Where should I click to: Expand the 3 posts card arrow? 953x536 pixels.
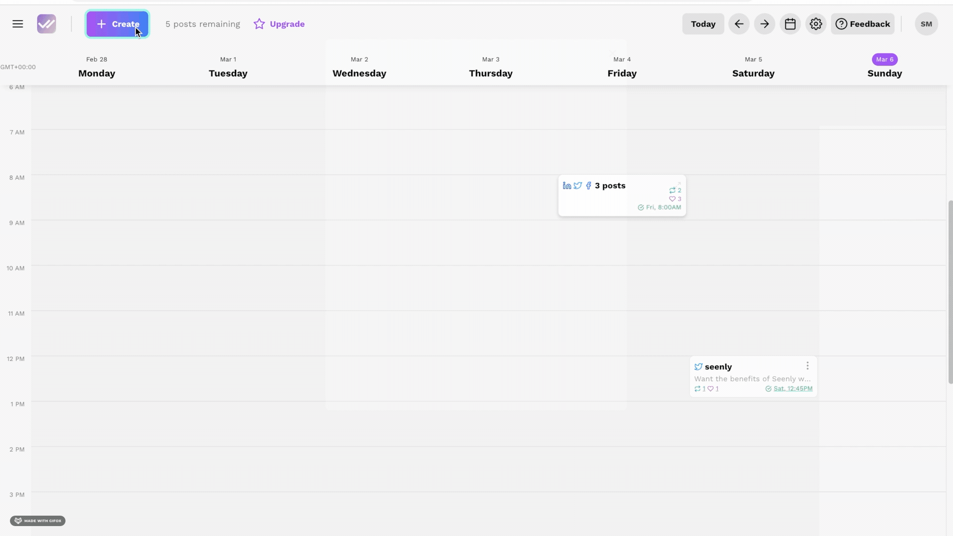[679, 183]
